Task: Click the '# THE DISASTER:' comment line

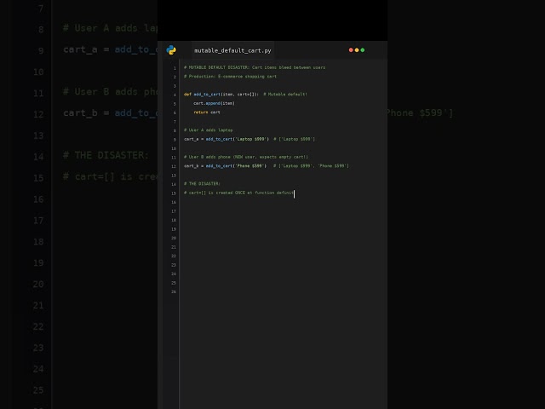Action: pos(202,184)
